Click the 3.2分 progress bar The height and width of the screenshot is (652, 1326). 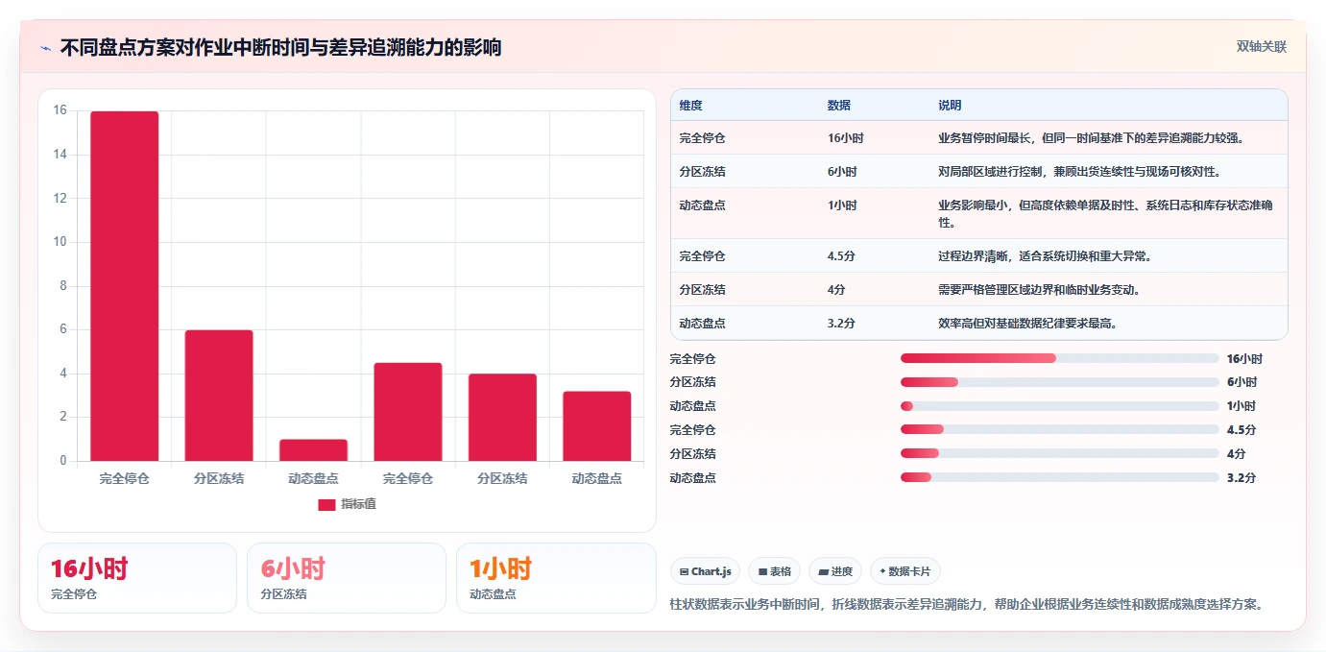click(x=1060, y=477)
